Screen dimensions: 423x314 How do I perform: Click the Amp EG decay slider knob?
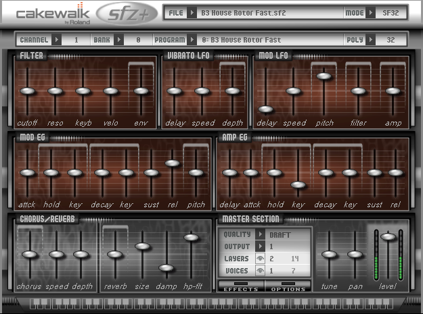coord(326,173)
